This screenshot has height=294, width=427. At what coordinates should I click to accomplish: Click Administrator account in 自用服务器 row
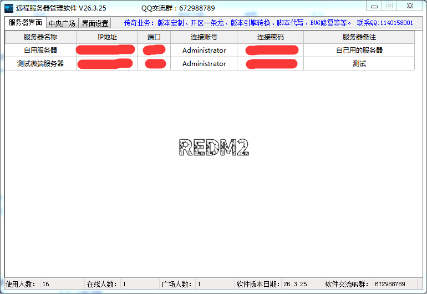(x=204, y=50)
